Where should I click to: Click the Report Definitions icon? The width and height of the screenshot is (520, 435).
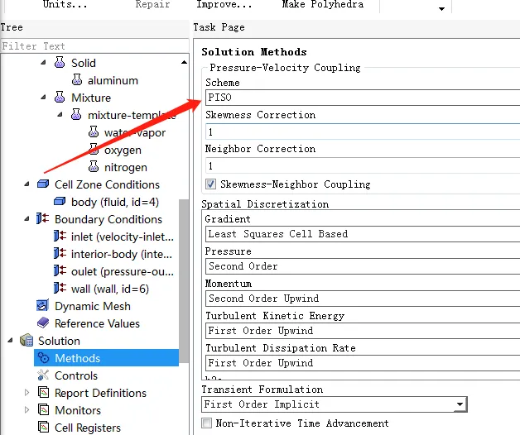43,392
